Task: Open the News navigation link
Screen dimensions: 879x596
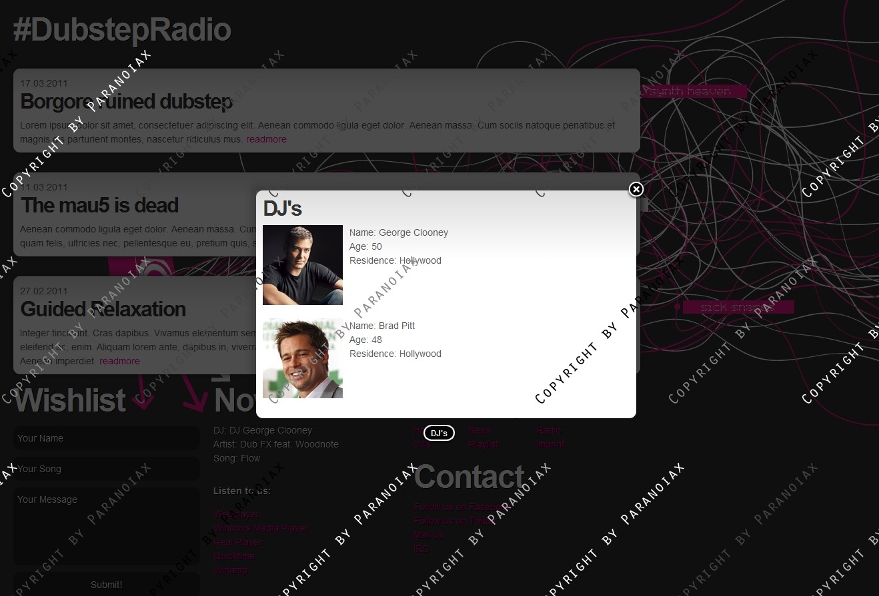Action: click(x=480, y=430)
